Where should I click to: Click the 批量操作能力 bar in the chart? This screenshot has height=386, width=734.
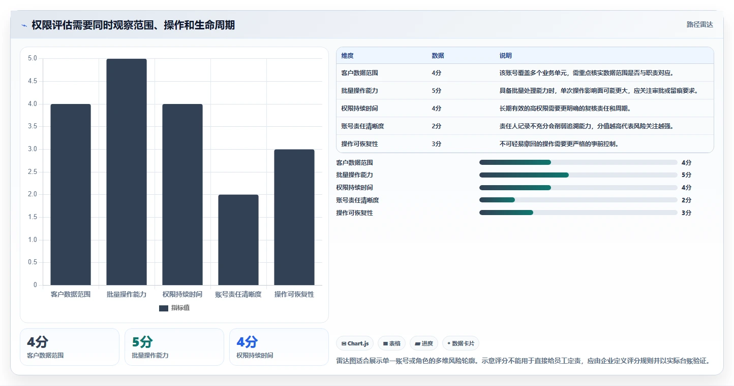point(127,172)
